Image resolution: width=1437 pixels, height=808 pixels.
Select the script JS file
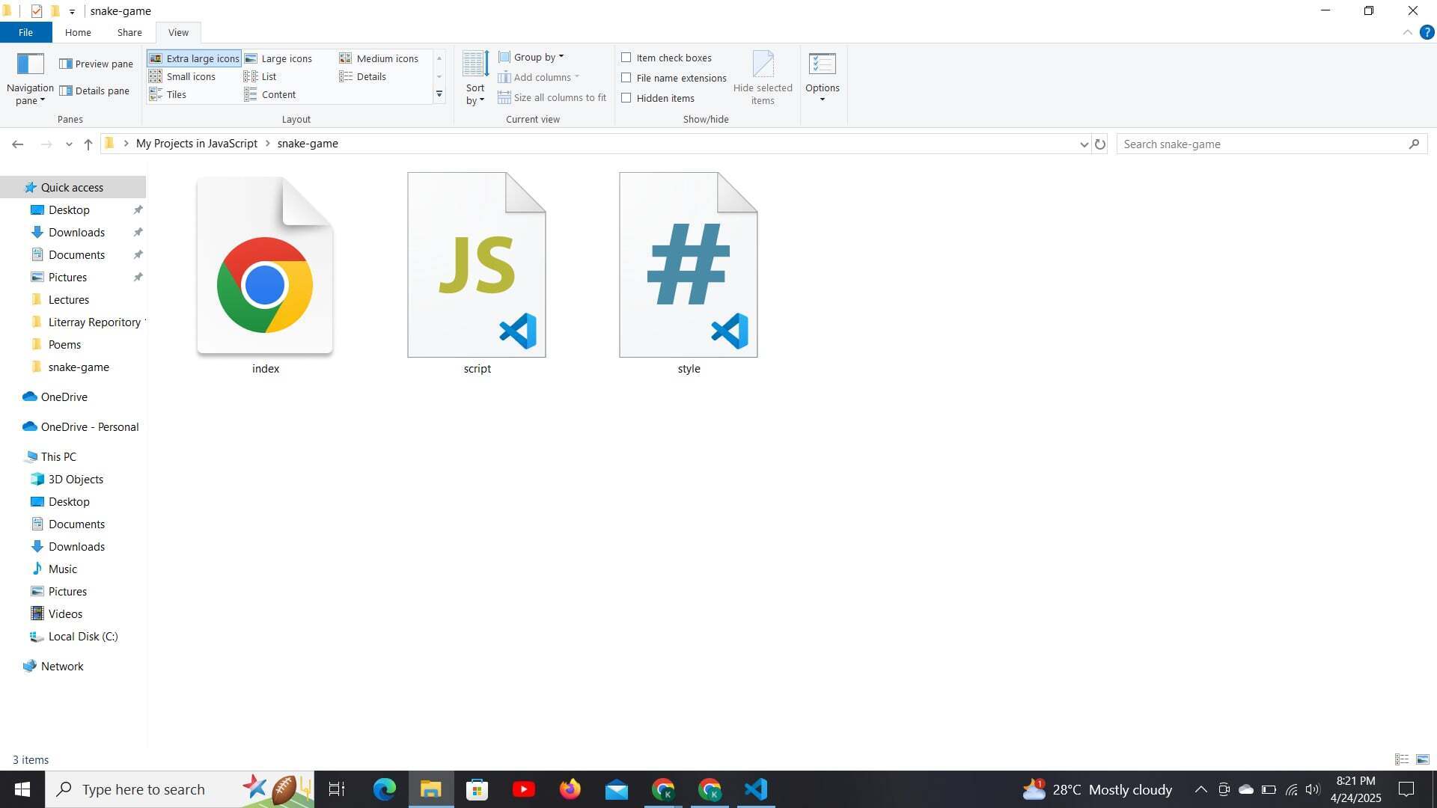477,275
